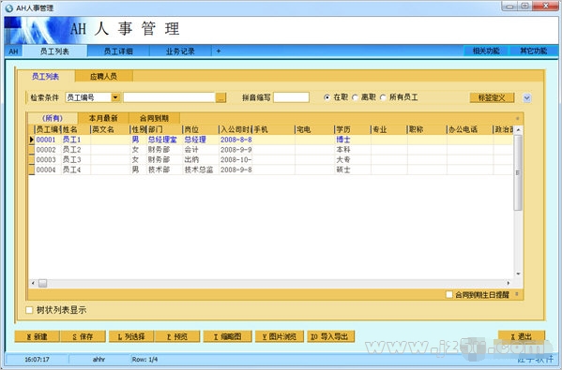Open the 应聘人员 sub-tab

point(103,76)
